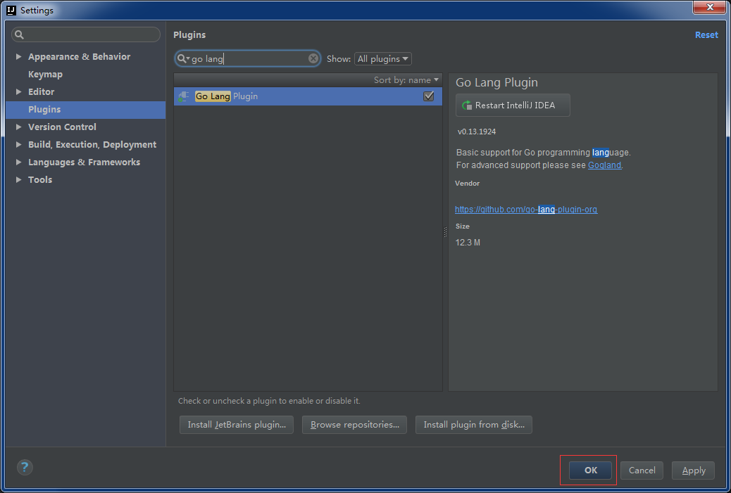Click Install JetBrains plugin button

[x=237, y=425]
